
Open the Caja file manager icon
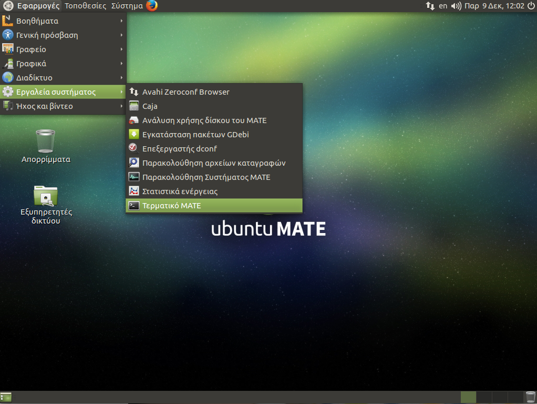click(x=134, y=106)
